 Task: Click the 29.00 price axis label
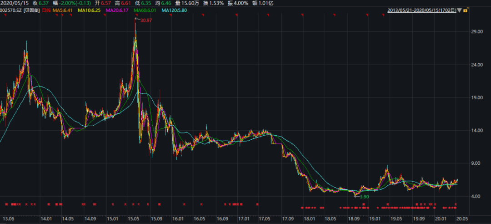pyautogui.click(x=477, y=32)
